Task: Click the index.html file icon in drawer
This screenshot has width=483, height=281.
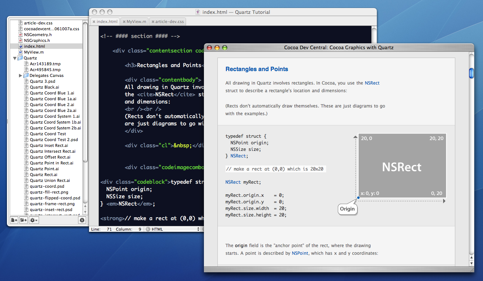Action: [21, 46]
